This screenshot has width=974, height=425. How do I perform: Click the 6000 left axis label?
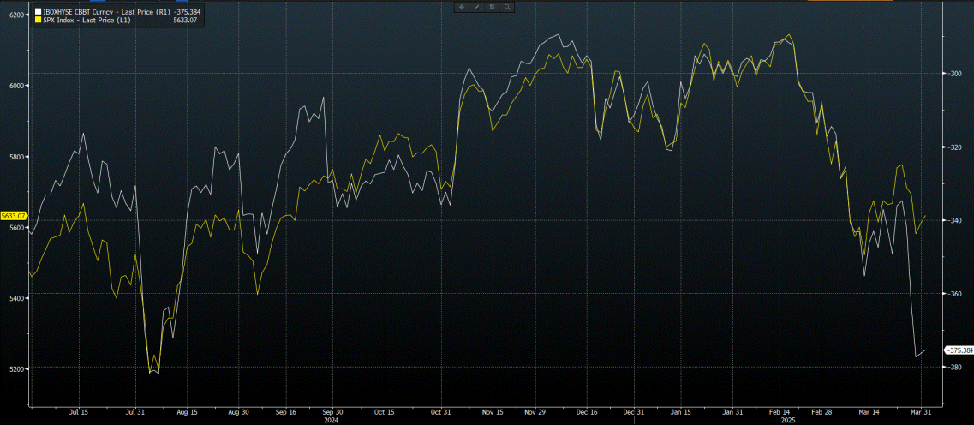coord(17,85)
